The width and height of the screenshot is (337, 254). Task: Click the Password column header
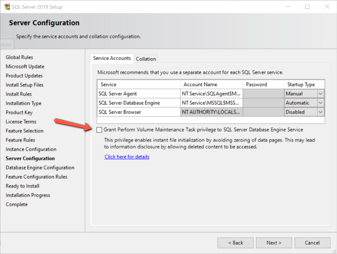tap(264, 84)
